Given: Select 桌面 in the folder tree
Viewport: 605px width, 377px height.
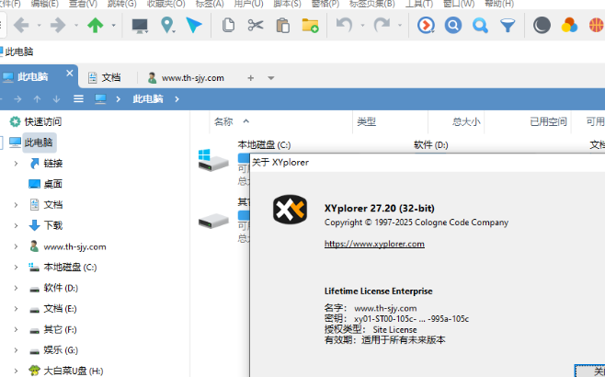Looking at the screenshot, I should 52,184.
